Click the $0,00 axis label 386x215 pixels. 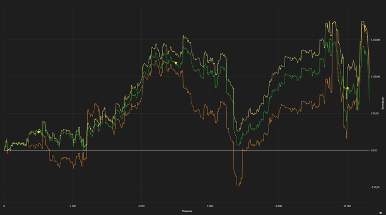(374, 150)
